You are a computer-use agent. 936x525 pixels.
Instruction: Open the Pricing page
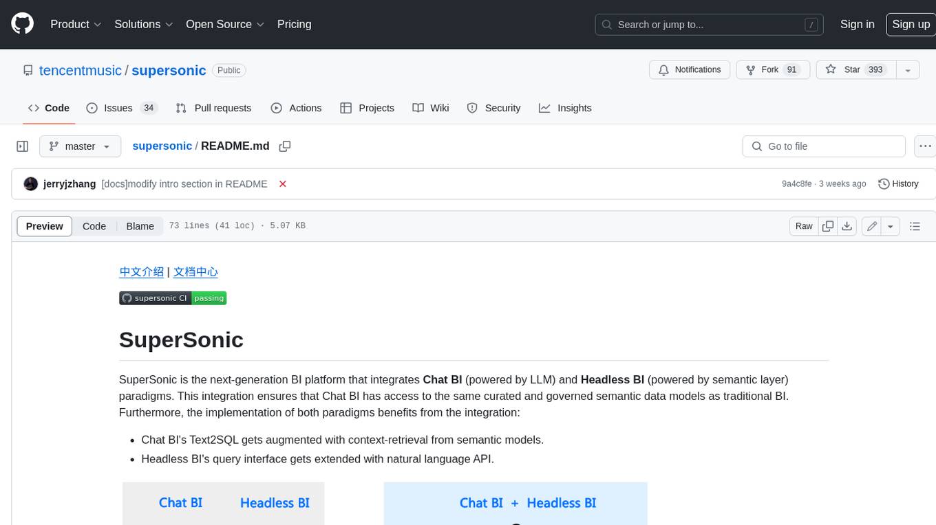294,24
